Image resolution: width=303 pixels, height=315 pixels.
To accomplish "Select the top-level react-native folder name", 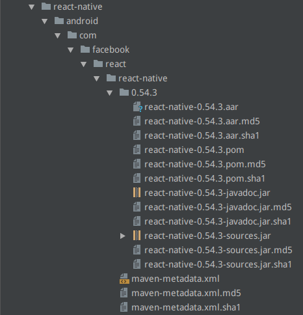I will coord(78,7).
